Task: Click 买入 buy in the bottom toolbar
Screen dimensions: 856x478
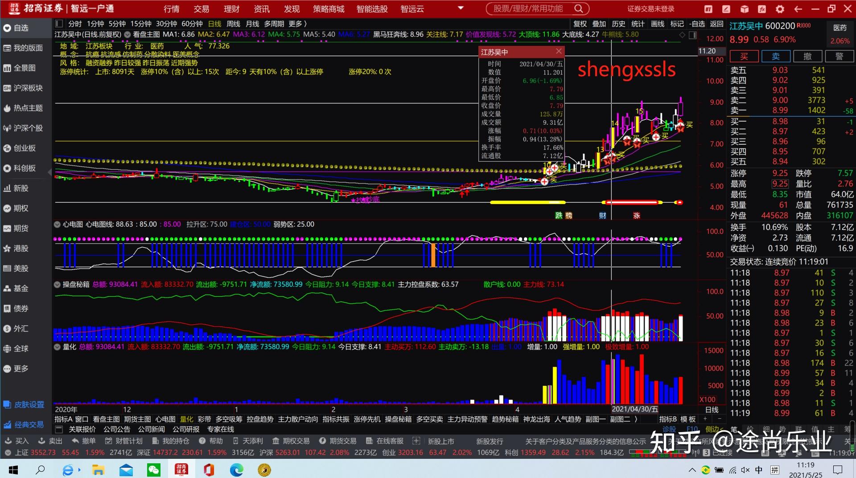Action: click(x=17, y=441)
